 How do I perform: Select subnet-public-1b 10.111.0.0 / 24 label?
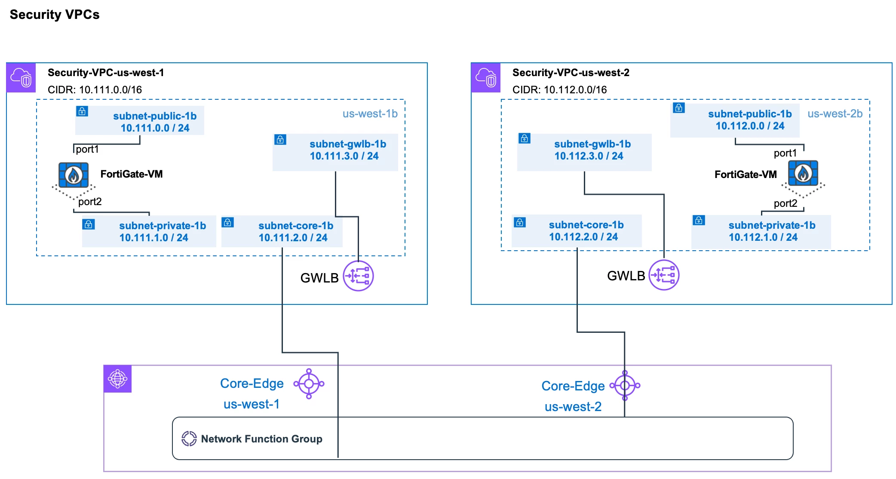pos(155,122)
